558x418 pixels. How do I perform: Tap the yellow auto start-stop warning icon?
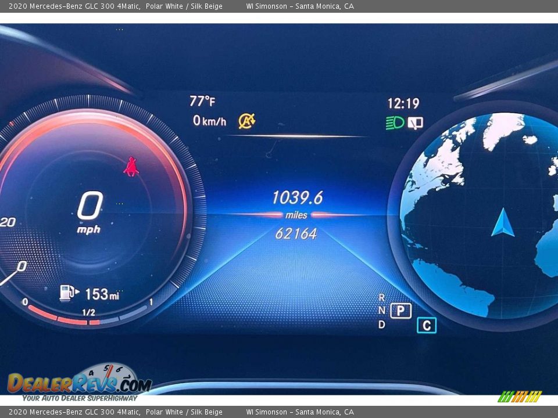click(x=246, y=121)
